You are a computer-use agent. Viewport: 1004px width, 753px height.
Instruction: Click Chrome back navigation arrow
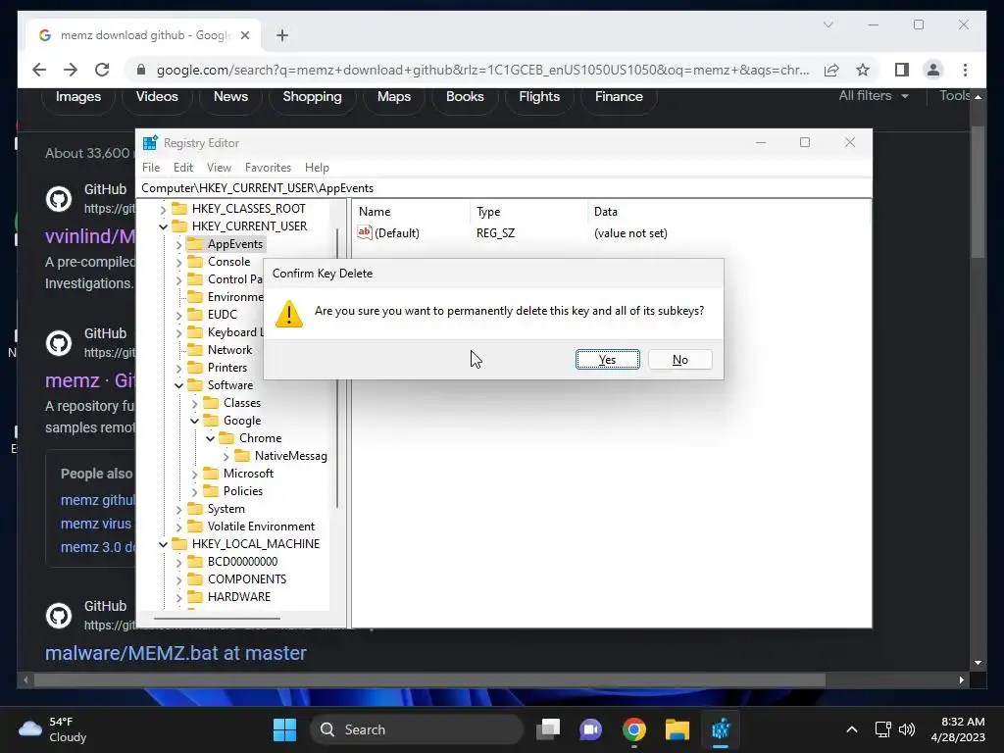pyautogui.click(x=39, y=70)
